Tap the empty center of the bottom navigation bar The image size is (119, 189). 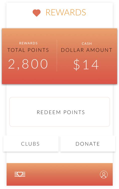point(59,174)
